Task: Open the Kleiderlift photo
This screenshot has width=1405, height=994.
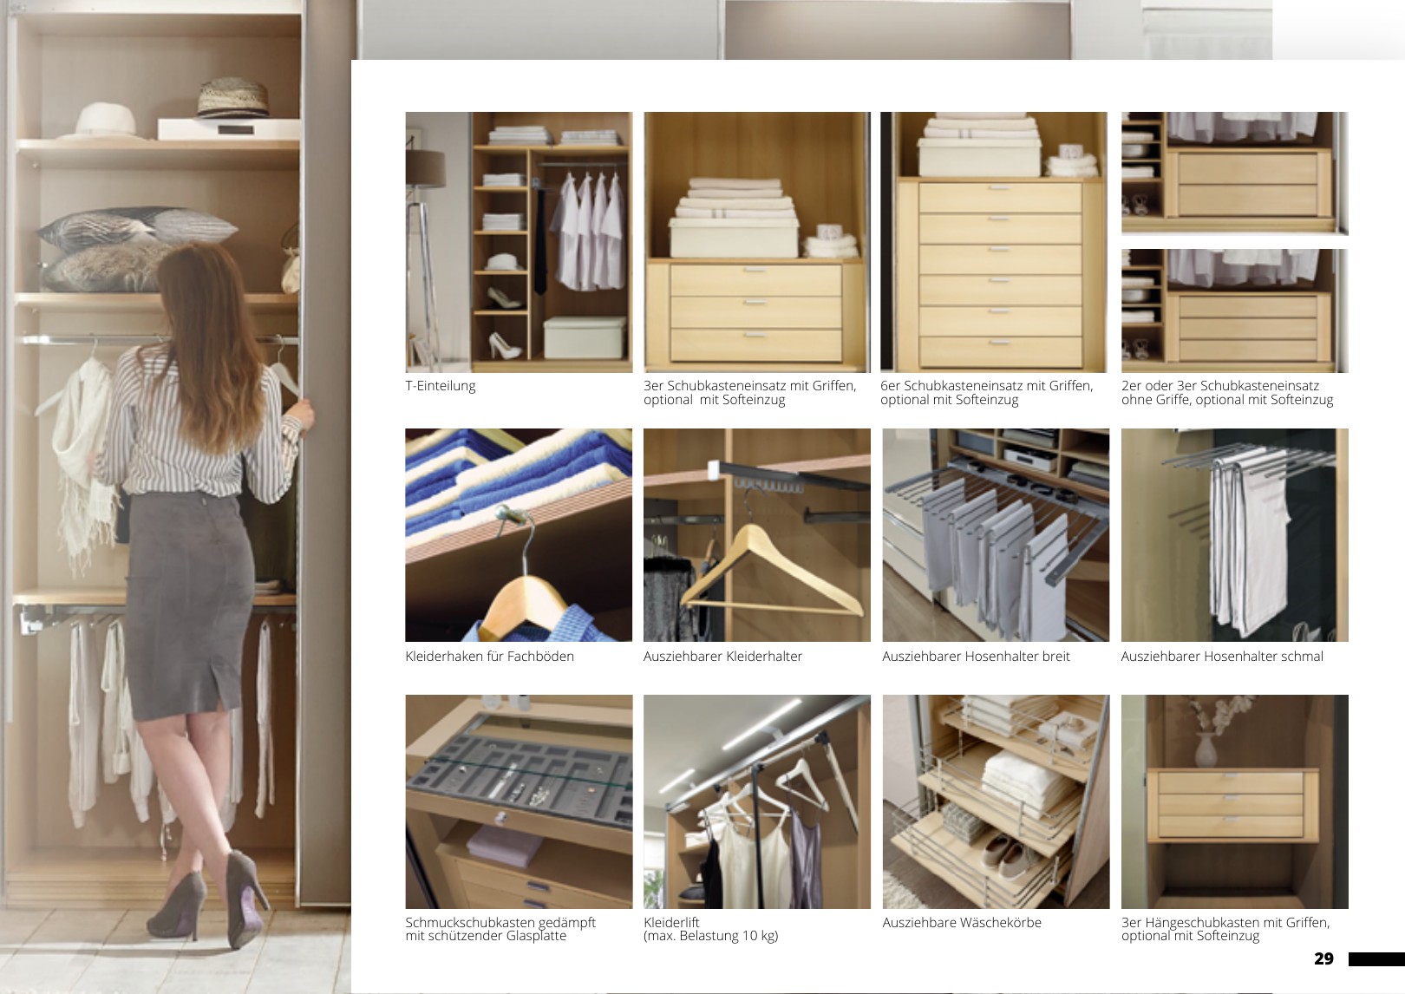Action: [x=757, y=801]
